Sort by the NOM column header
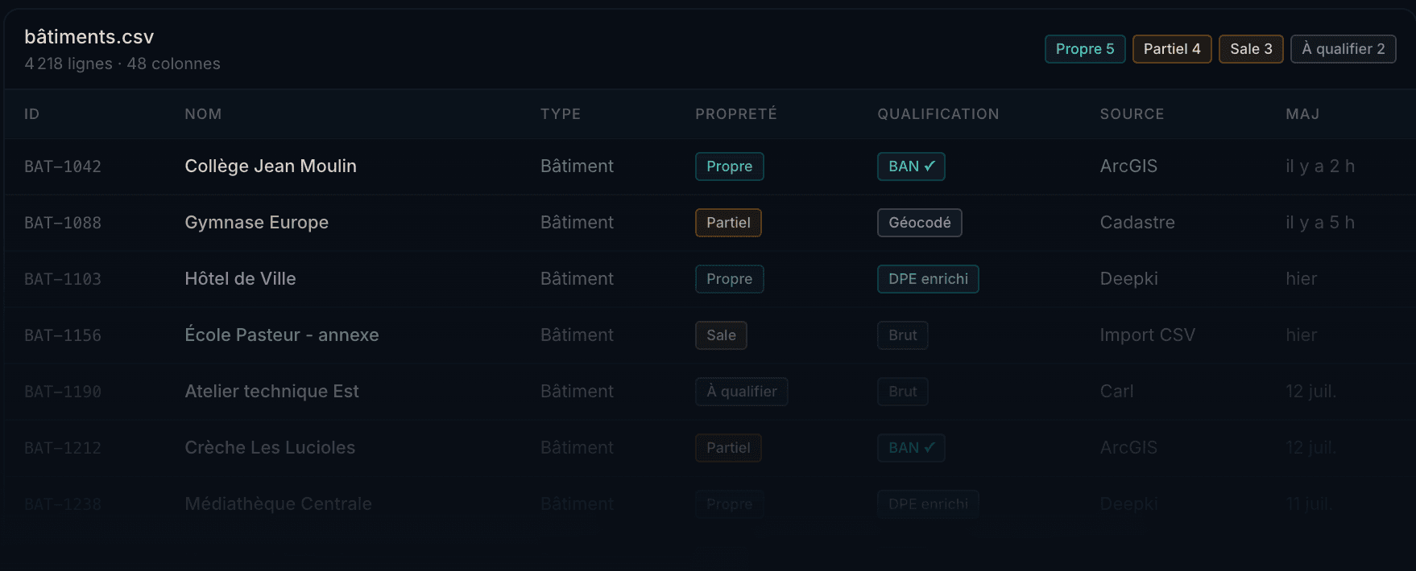 [x=203, y=114]
